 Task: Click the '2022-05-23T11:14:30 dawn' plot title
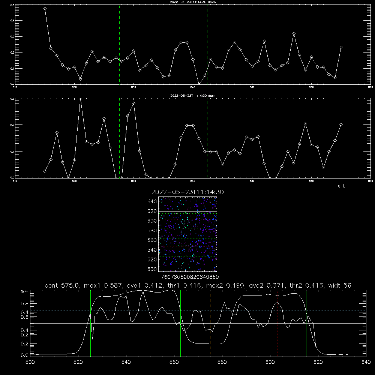tap(193, 2)
